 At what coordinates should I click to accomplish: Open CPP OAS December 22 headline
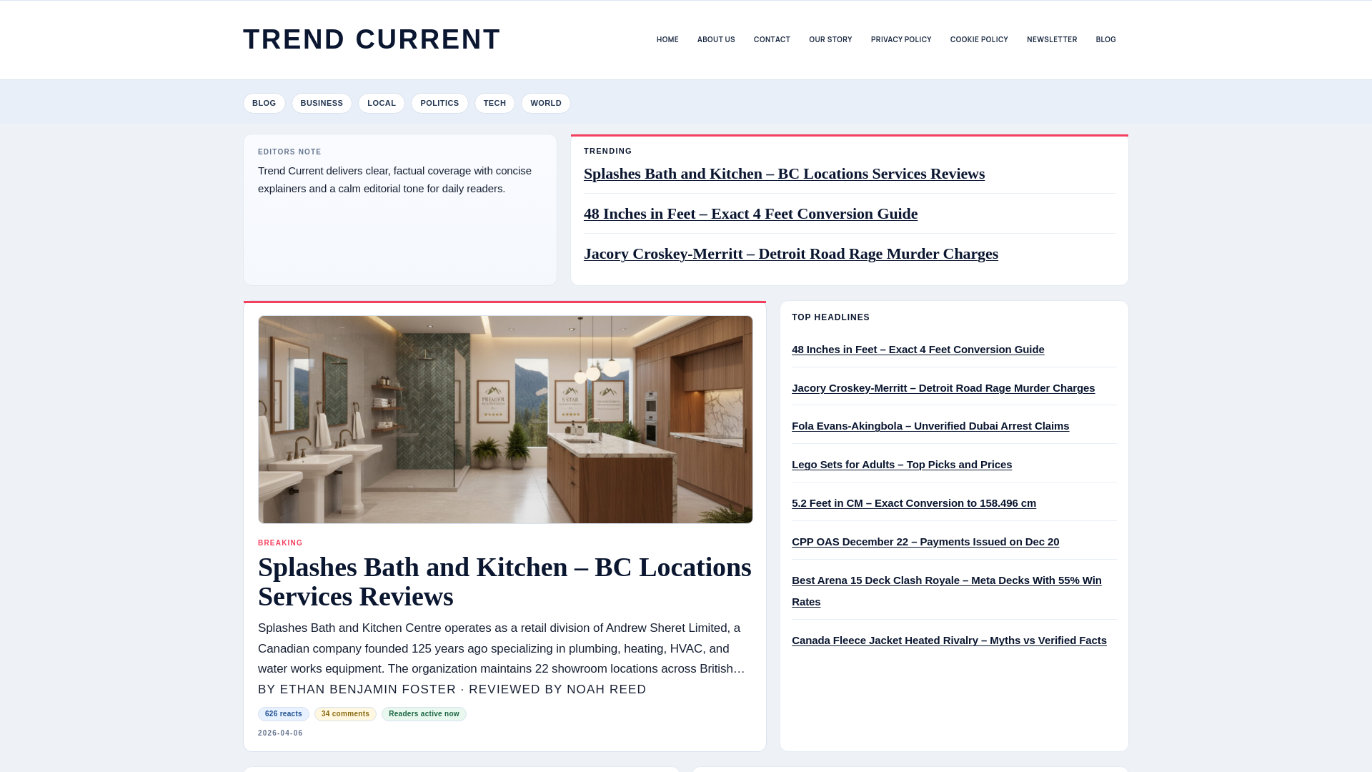[x=925, y=542]
